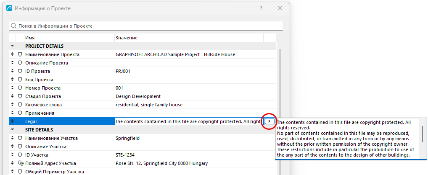
Task: Click the magnifier search icon
Action: click(13, 26)
